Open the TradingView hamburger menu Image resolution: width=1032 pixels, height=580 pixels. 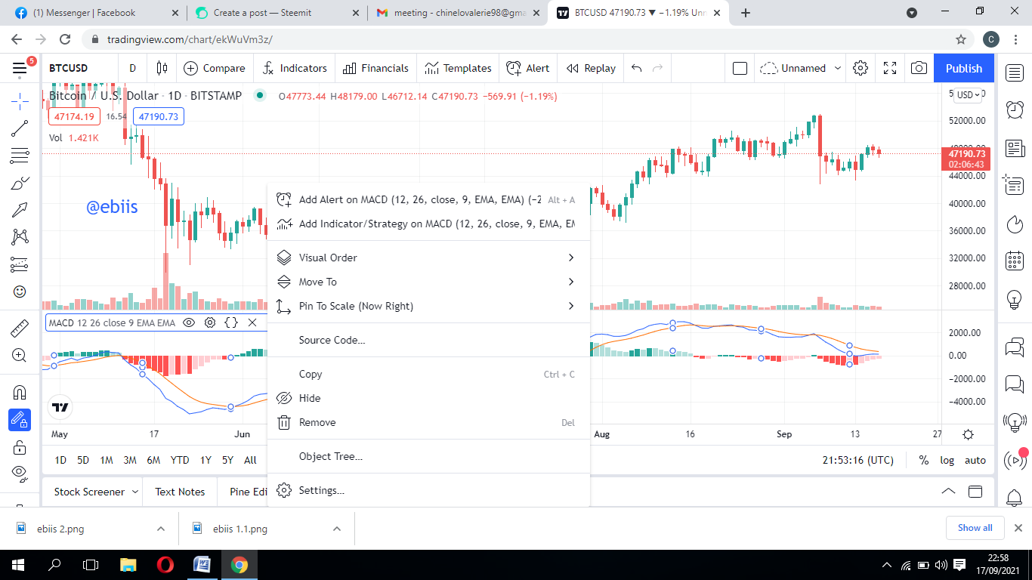click(x=20, y=69)
